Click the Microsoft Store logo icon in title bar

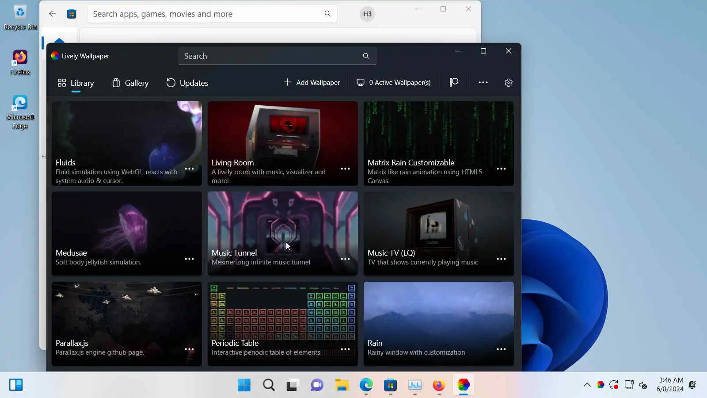(72, 14)
